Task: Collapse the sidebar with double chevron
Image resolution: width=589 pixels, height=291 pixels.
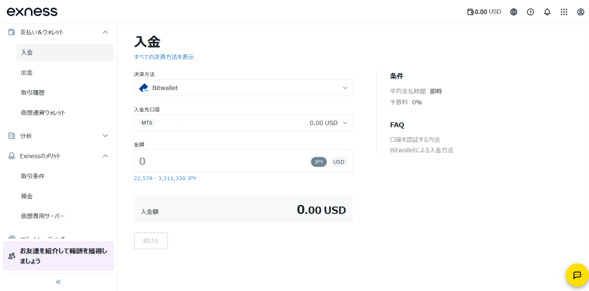Action: tap(58, 282)
